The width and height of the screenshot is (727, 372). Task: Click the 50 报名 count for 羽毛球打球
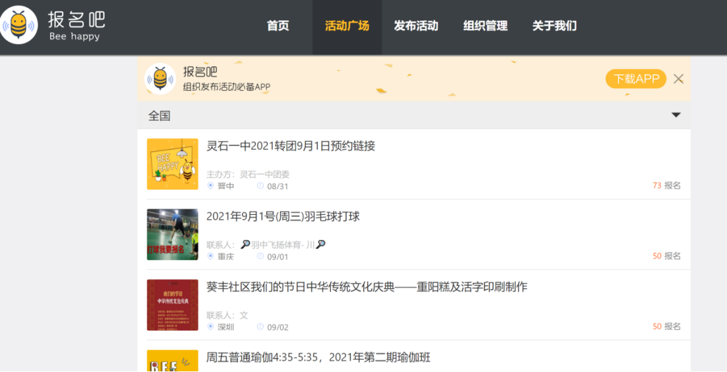tap(667, 256)
